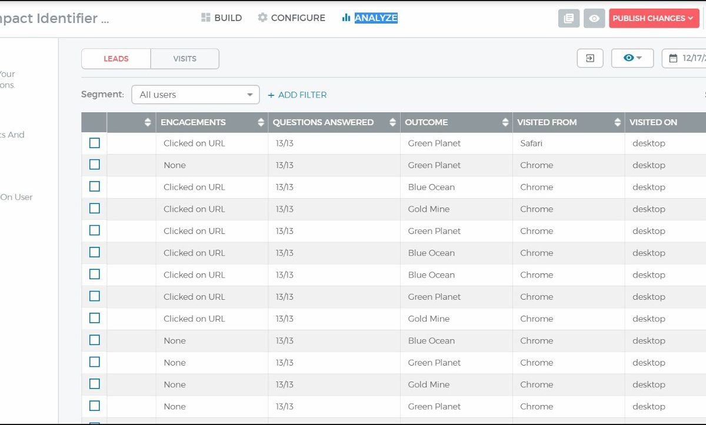
Task: Open the Segment All users dropdown
Action: click(x=195, y=95)
